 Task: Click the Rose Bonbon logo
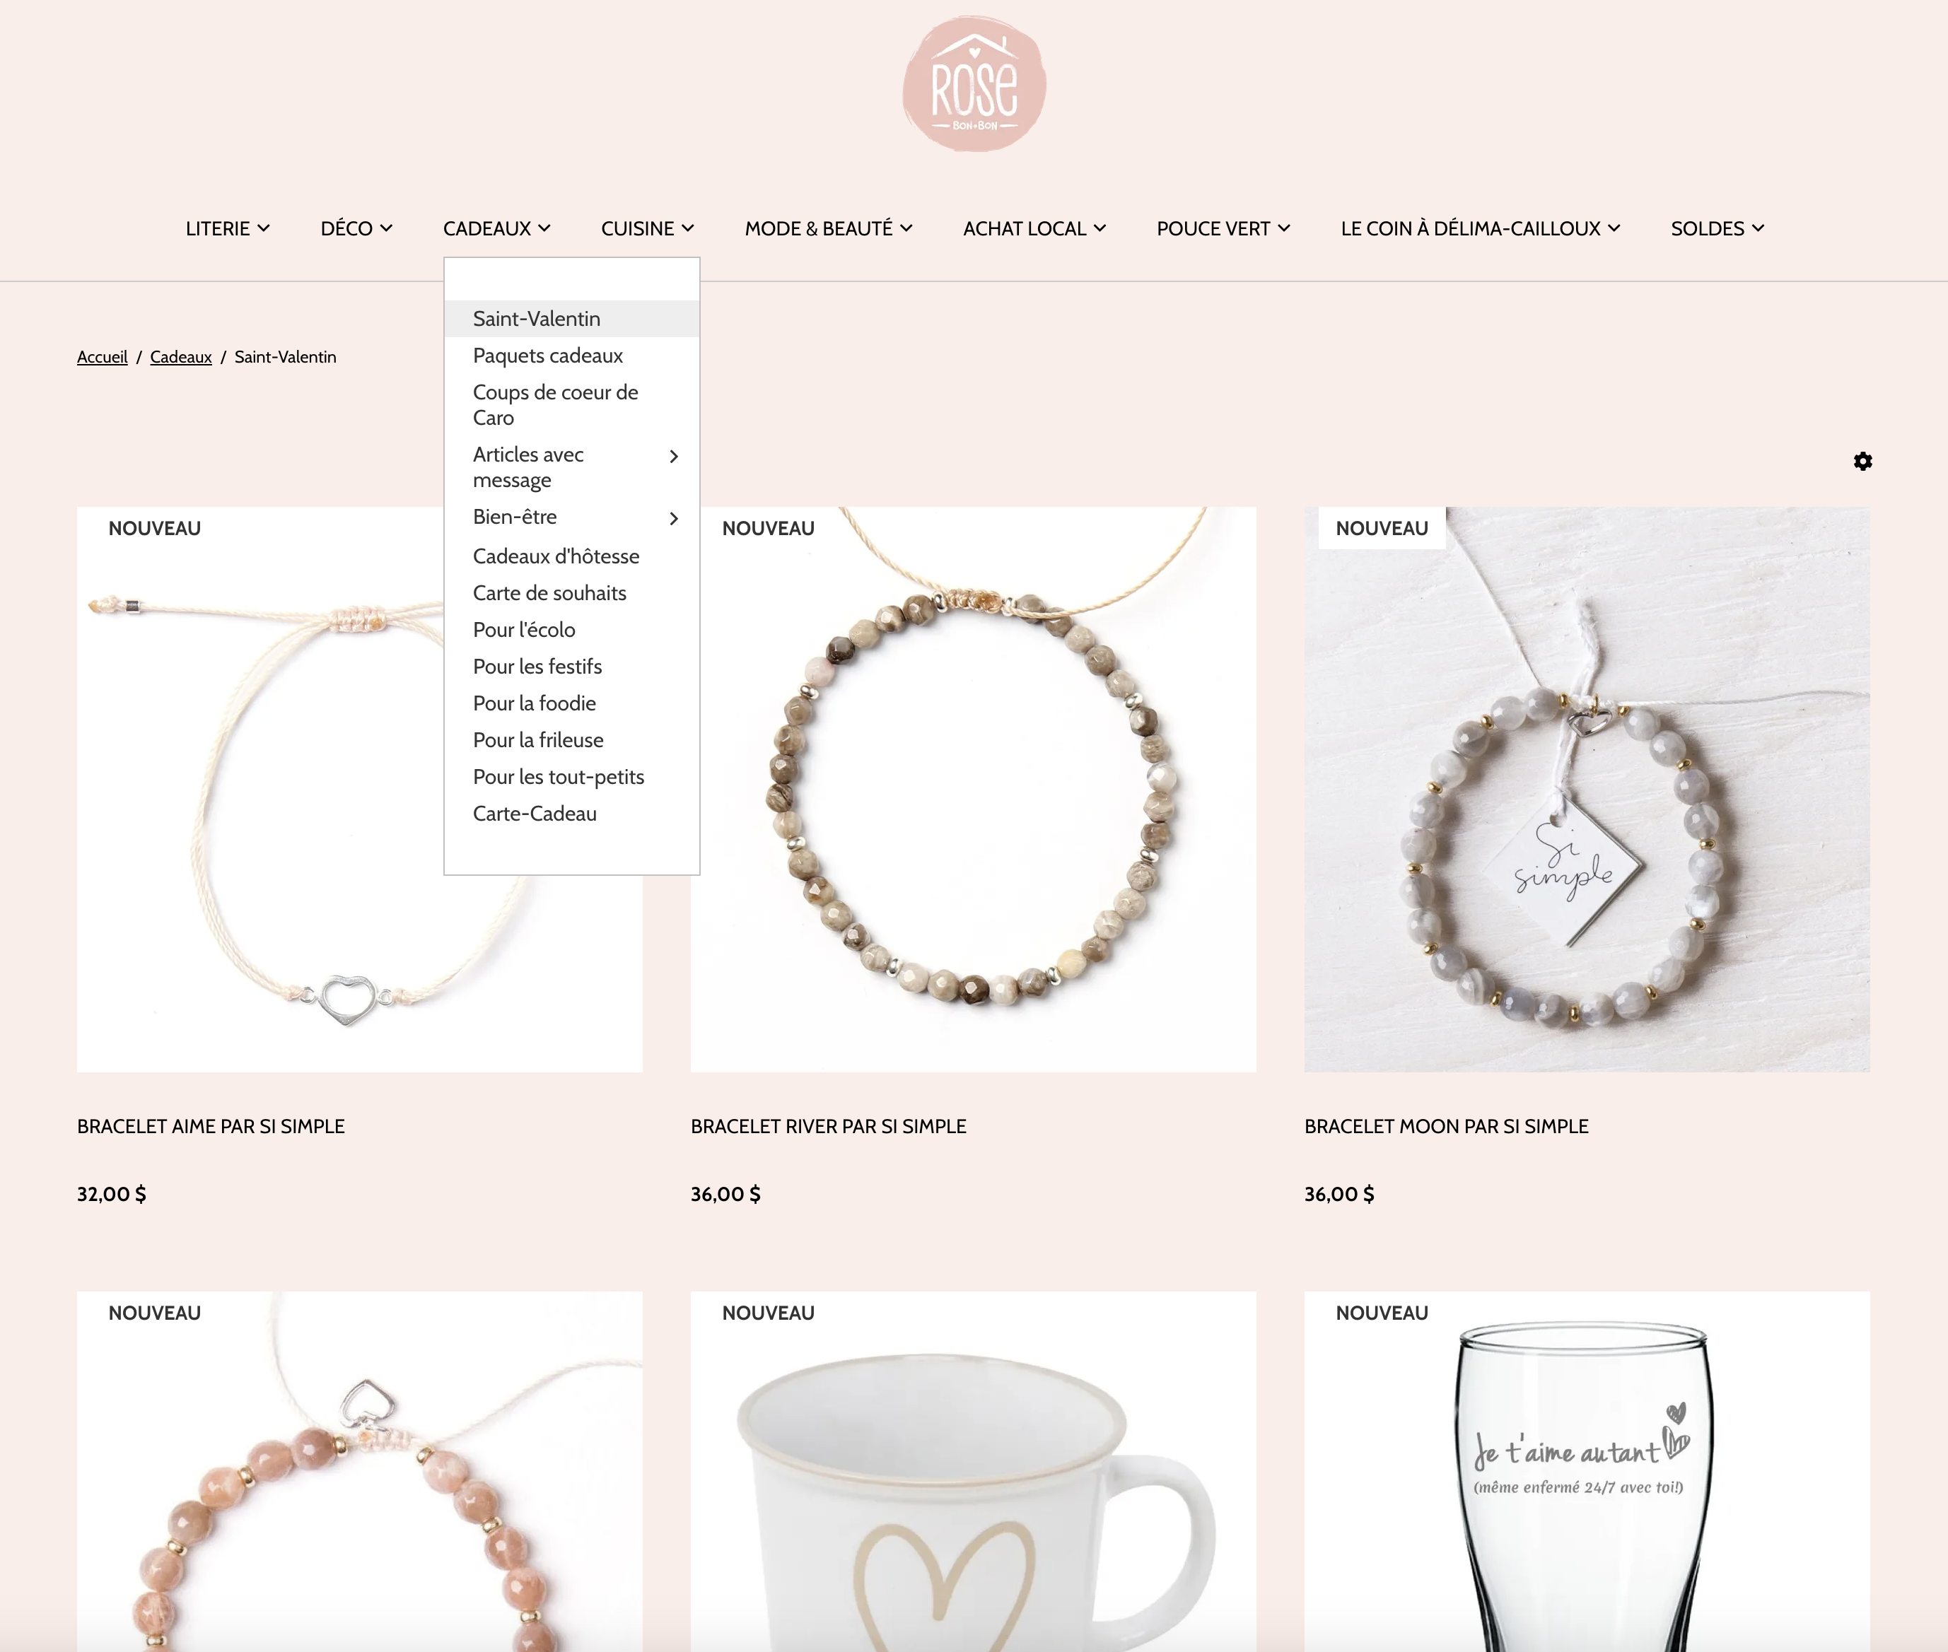click(x=974, y=84)
